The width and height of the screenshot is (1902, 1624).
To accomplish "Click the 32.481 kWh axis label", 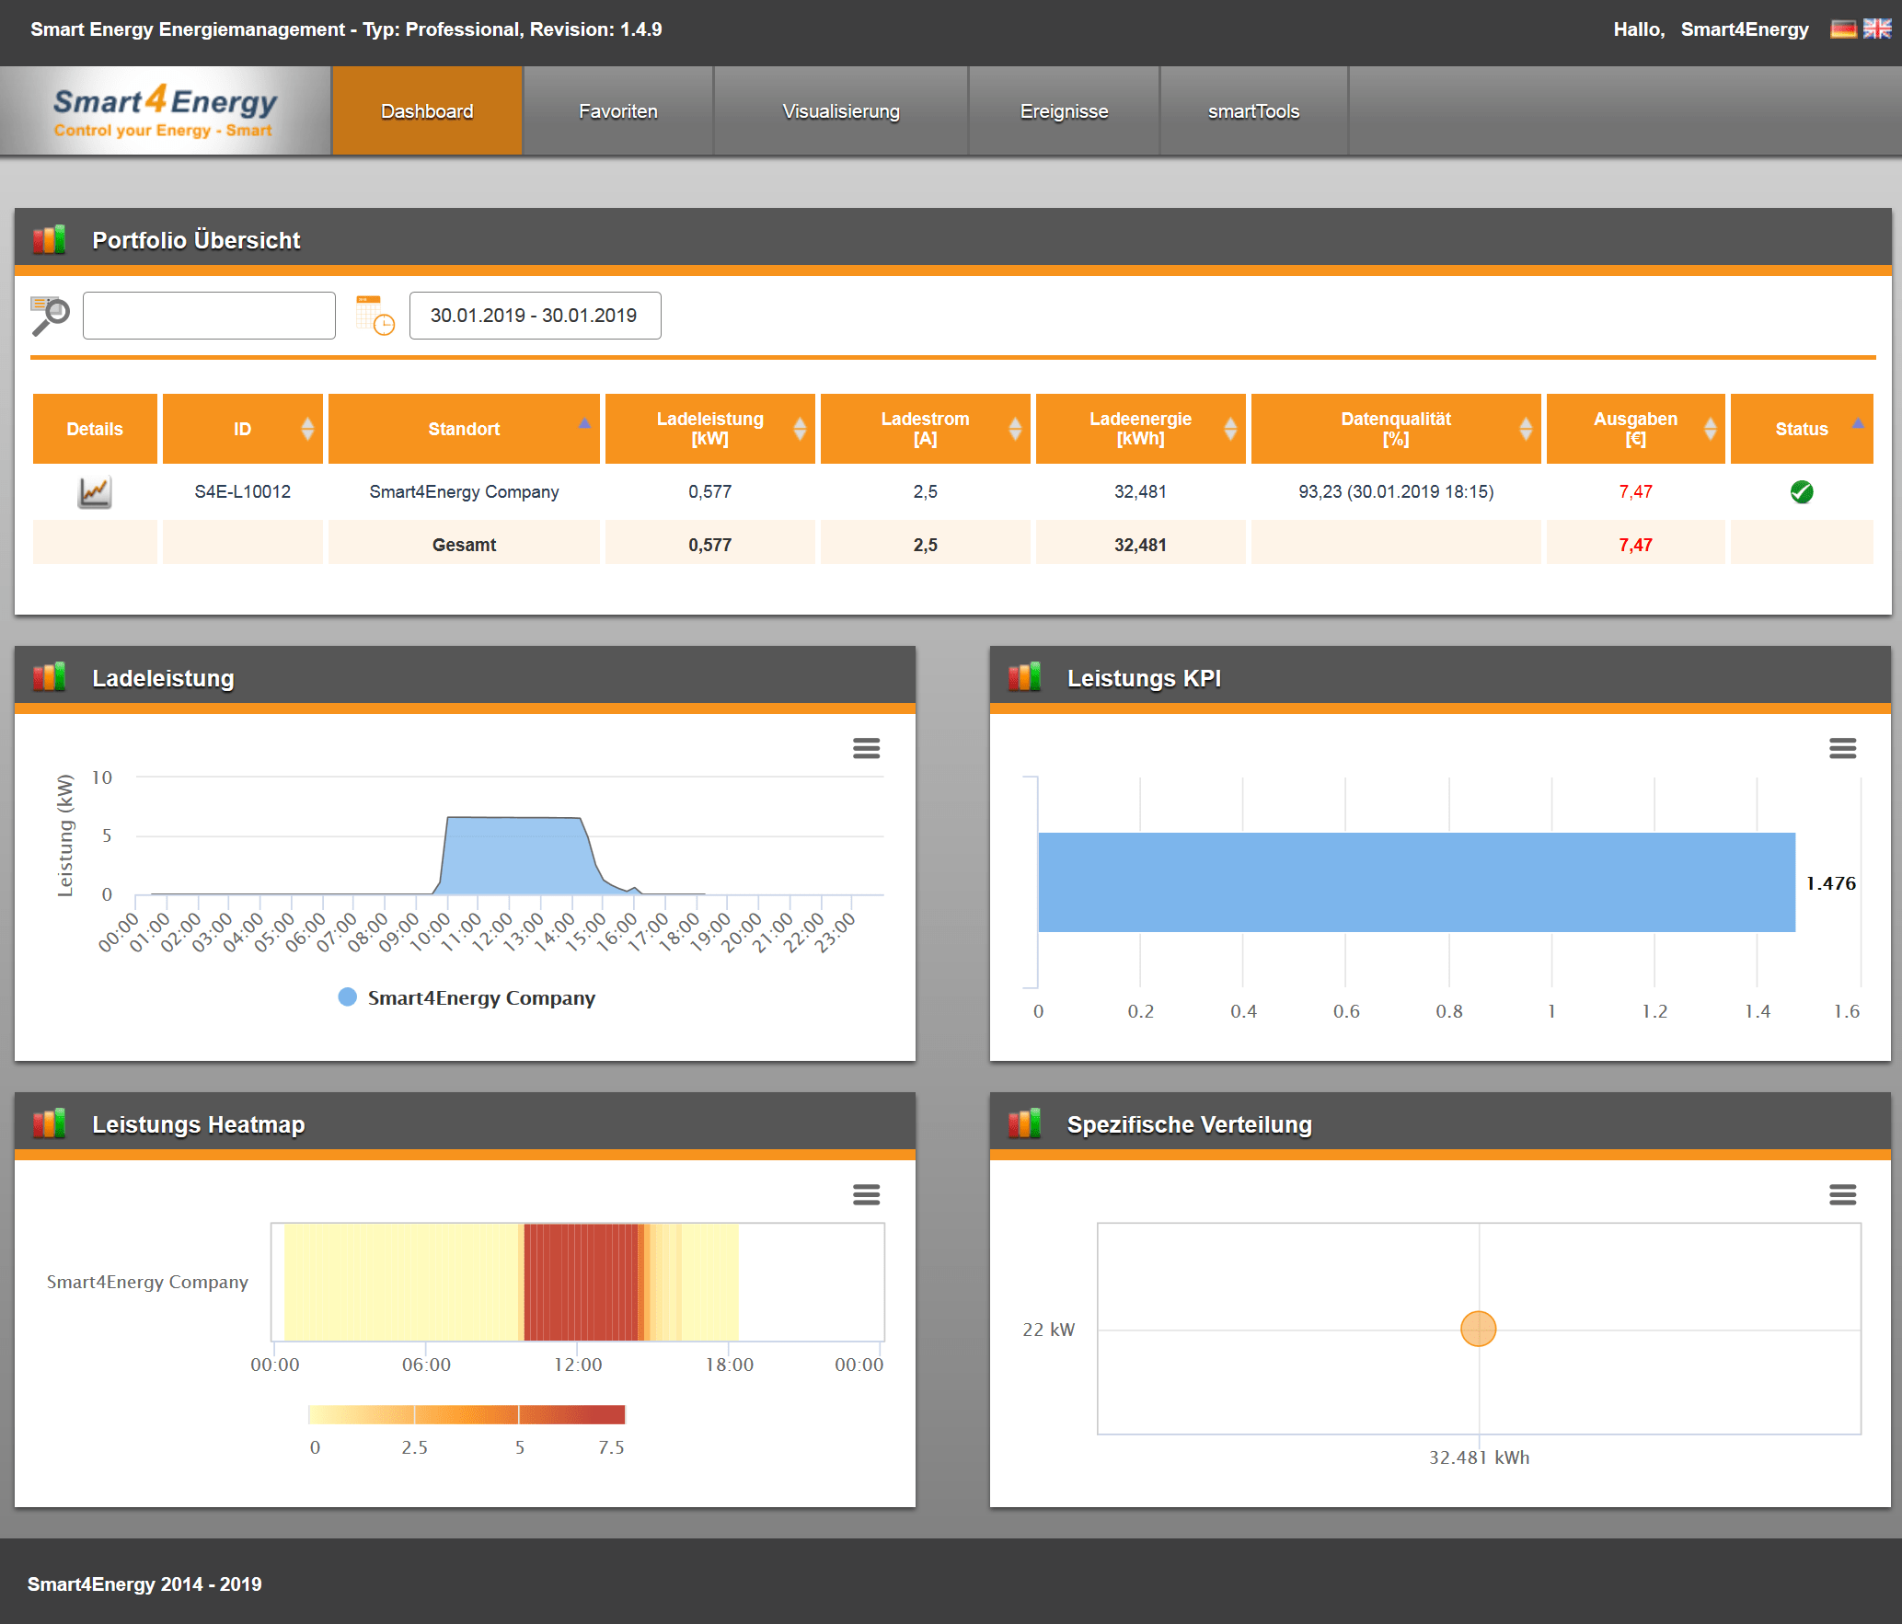I will 1479,1457.
